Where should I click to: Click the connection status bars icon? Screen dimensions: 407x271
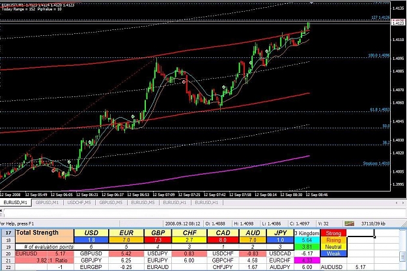click(x=349, y=223)
